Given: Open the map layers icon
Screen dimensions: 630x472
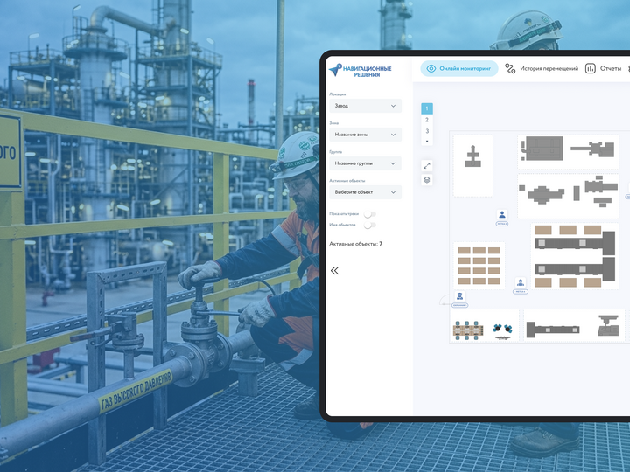Looking at the screenshot, I should coord(427,180).
